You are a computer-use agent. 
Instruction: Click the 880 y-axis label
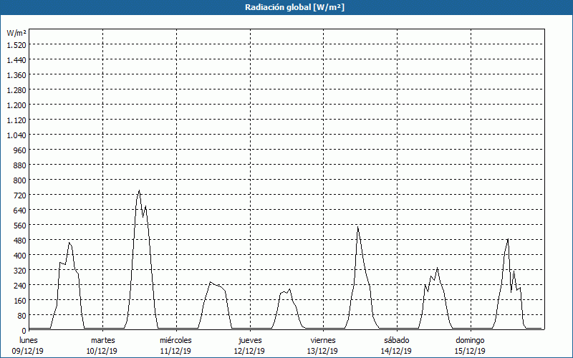pyautogui.click(x=20, y=165)
